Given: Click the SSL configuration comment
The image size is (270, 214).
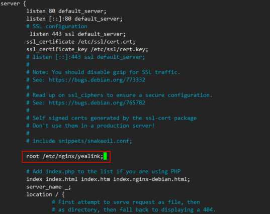Looking at the screenshot, I should (57, 26).
